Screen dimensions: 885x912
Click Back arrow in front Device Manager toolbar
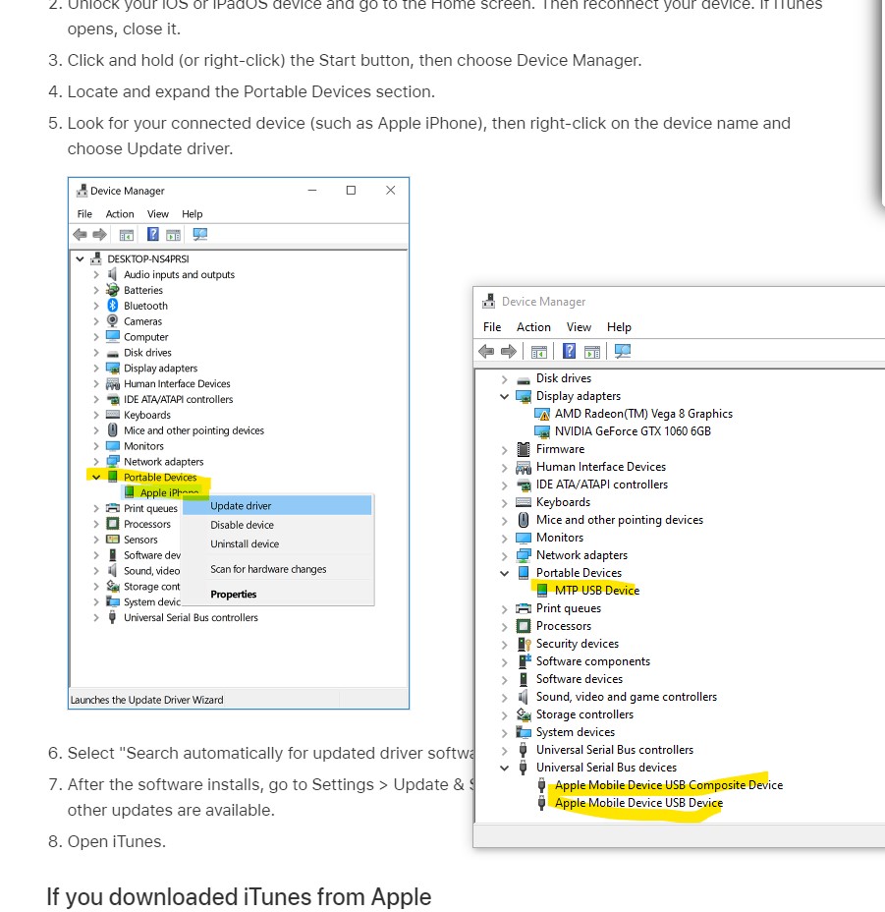(486, 351)
